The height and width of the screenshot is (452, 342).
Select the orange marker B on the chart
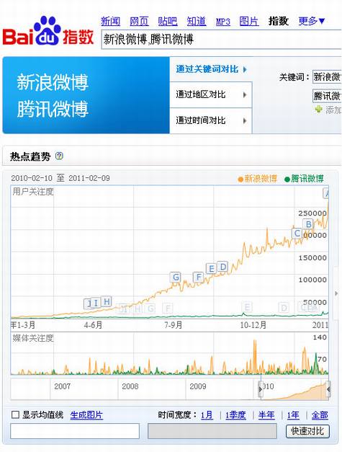pos(309,224)
